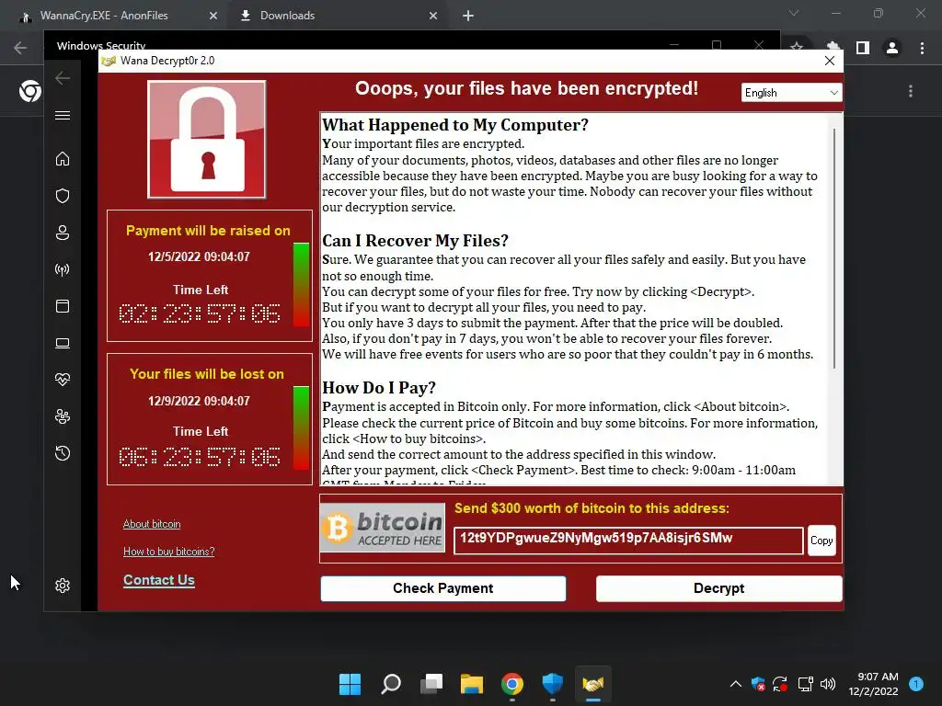942x706 pixels.
Task: Click the Windows Security back arrow
Action: point(63,78)
